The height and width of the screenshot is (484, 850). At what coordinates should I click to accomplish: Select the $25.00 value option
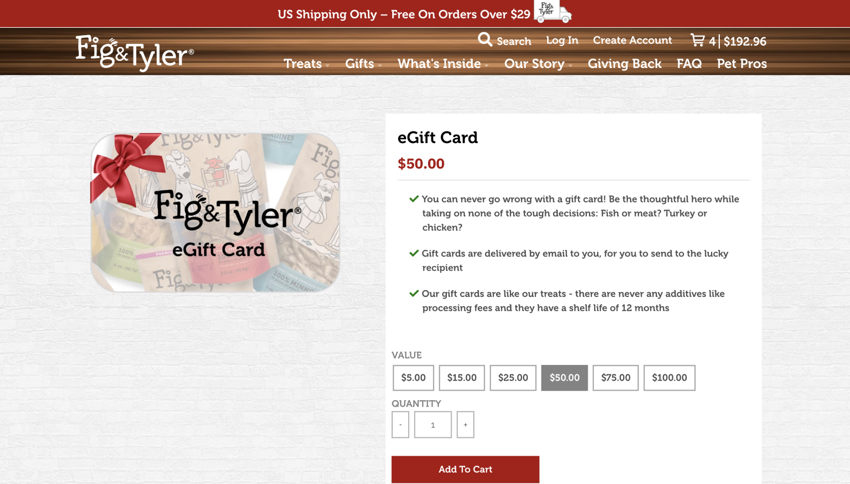[x=513, y=378]
